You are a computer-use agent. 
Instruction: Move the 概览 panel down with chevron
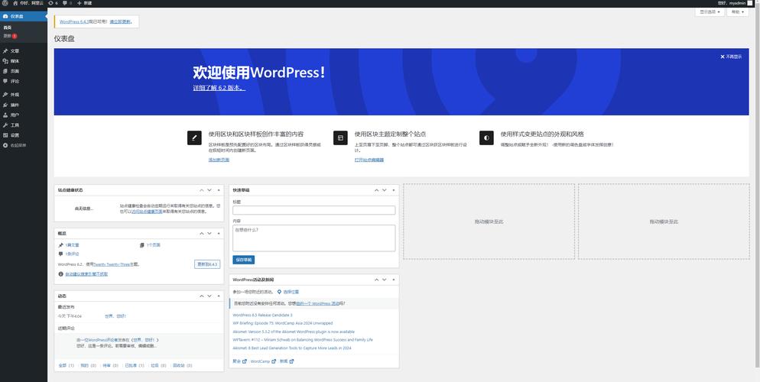coord(210,234)
